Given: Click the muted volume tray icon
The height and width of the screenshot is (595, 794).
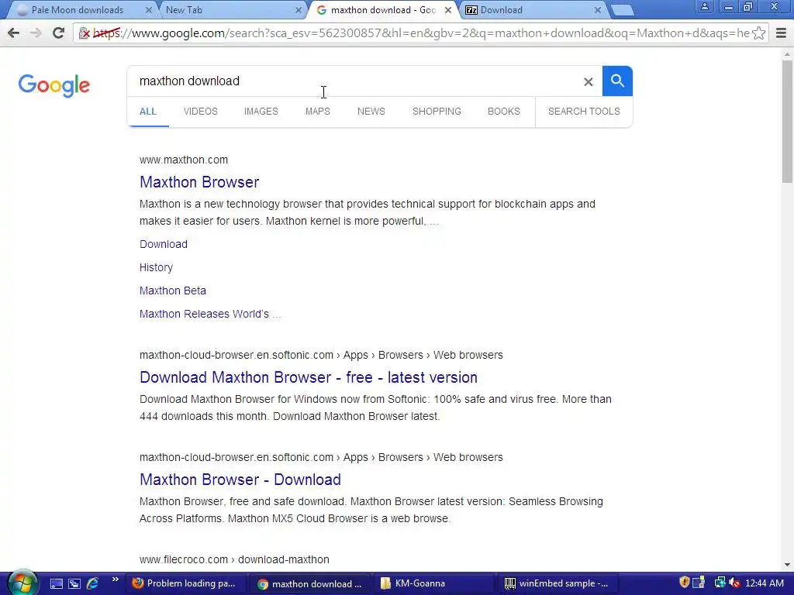Looking at the screenshot, I should pos(735,583).
